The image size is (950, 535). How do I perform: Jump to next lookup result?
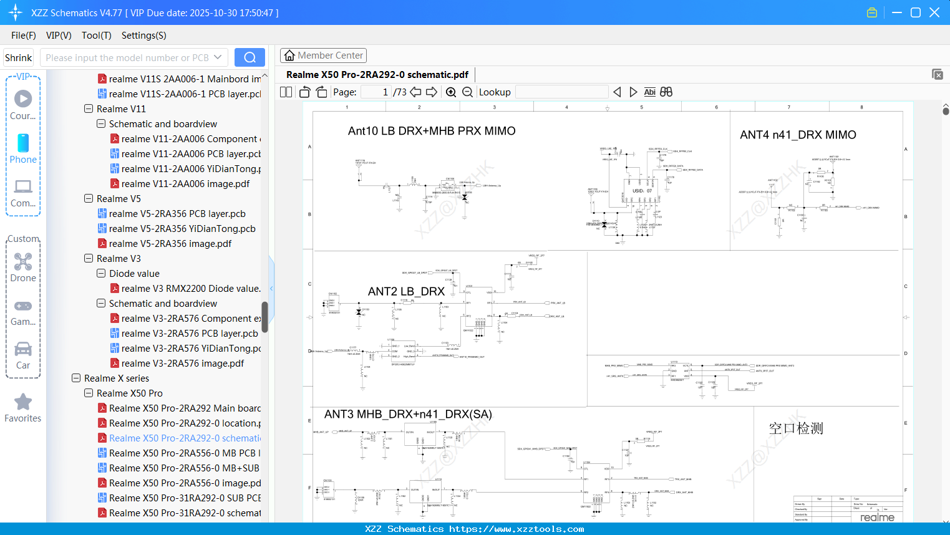(633, 92)
